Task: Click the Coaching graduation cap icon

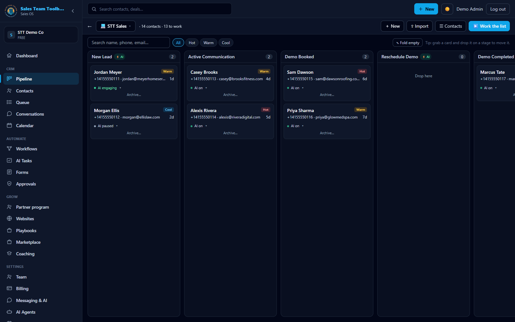Action: [9, 254]
